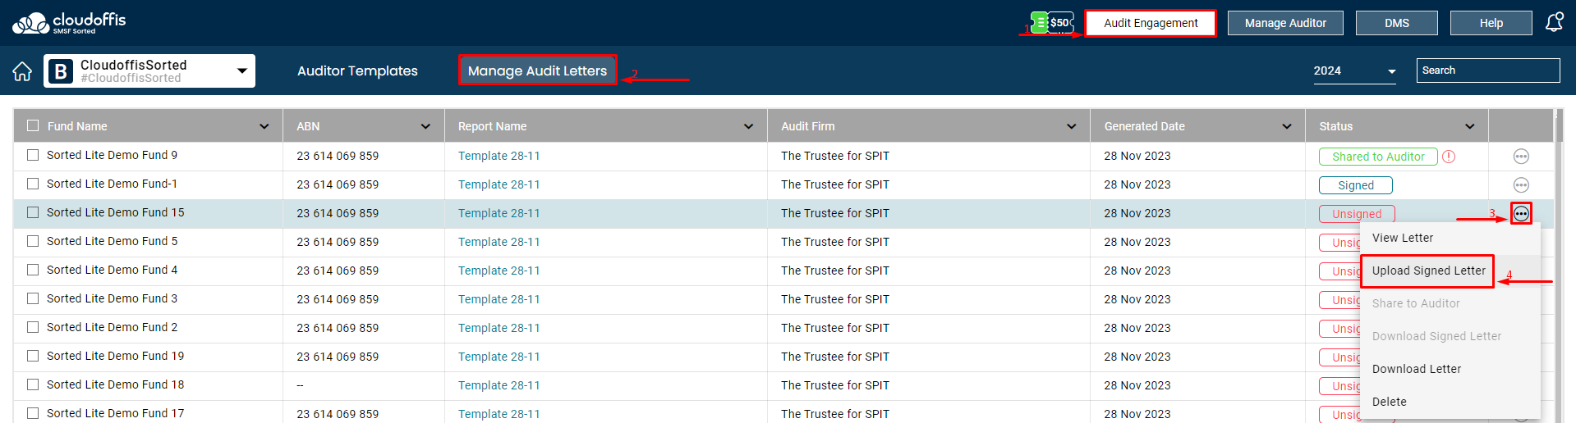Open more options for Sorted Lite Demo Fund 9
The image size is (1576, 423).
coord(1521,157)
